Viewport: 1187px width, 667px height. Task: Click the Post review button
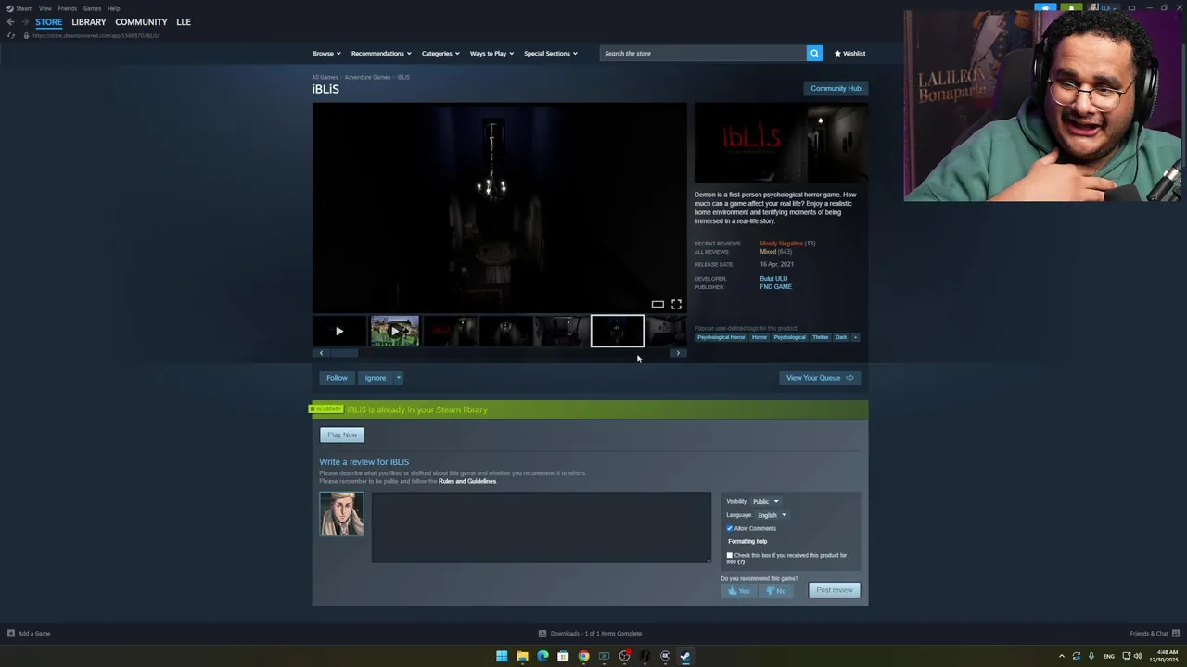835,590
